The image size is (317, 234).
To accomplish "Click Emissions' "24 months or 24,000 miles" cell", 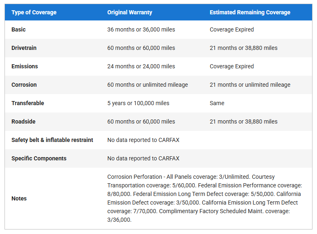I will (x=141, y=66).
